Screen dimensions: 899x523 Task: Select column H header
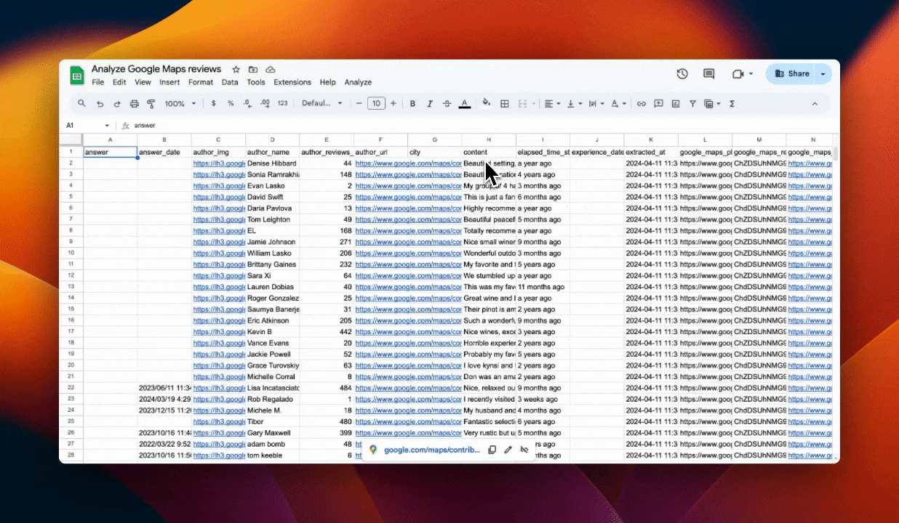coord(489,139)
